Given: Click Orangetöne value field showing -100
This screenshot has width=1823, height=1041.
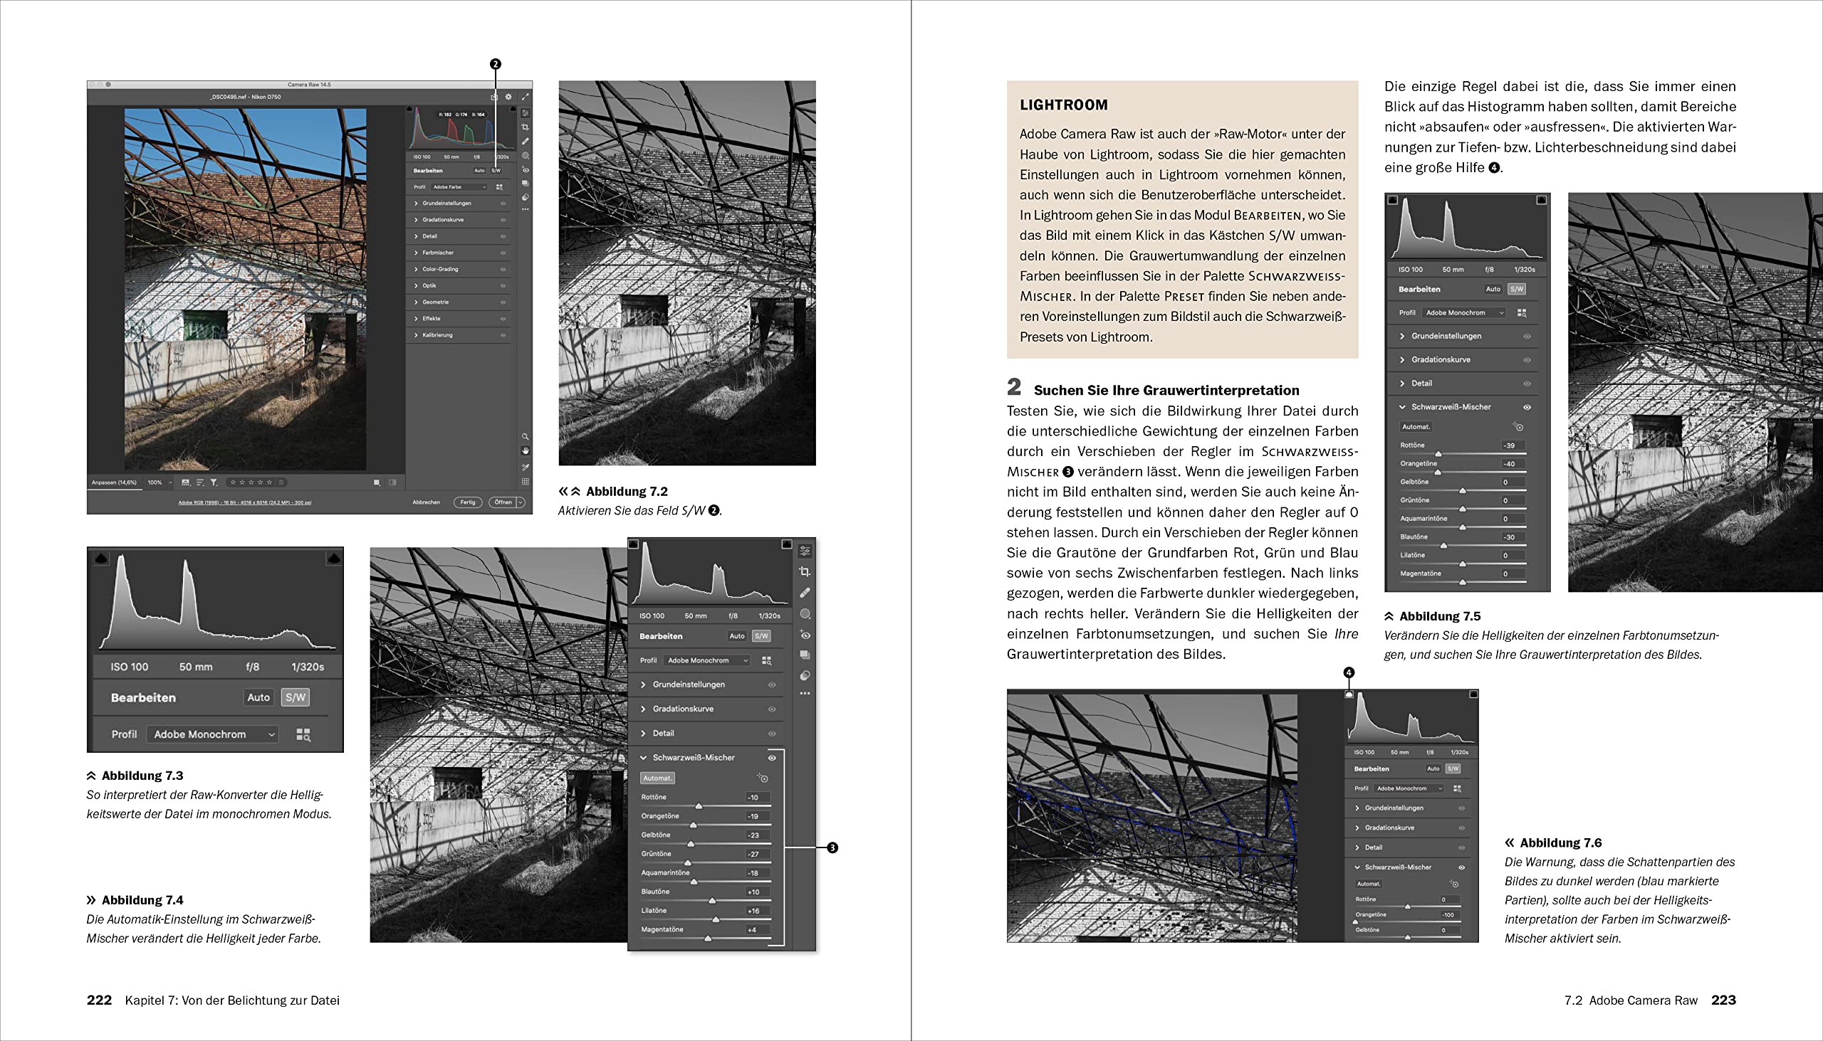Looking at the screenshot, I should (1450, 914).
